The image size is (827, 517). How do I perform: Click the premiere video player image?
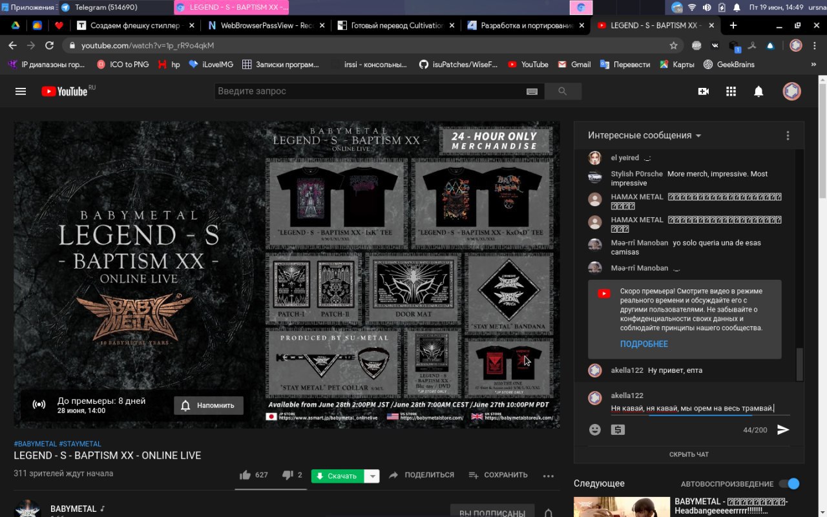pyautogui.click(x=287, y=274)
